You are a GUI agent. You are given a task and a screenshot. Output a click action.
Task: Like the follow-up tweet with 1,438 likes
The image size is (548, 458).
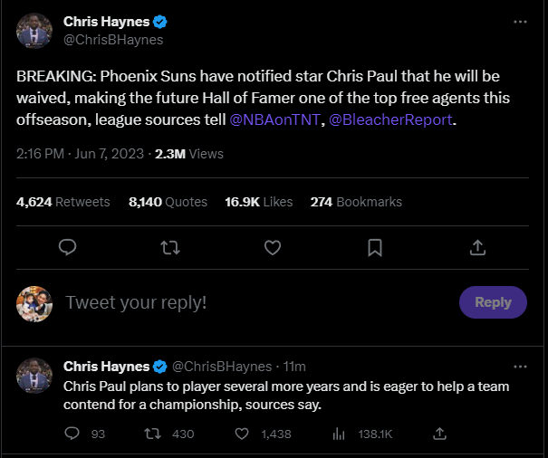click(242, 434)
